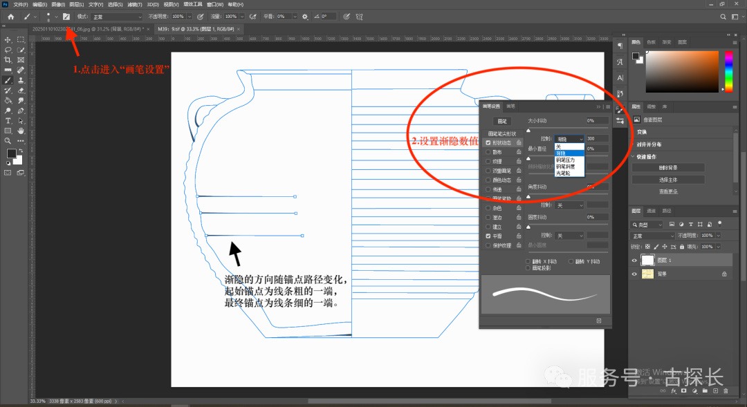747x407 pixels.
Task: Click the delete layer trash icon
Action: click(726, 391)
